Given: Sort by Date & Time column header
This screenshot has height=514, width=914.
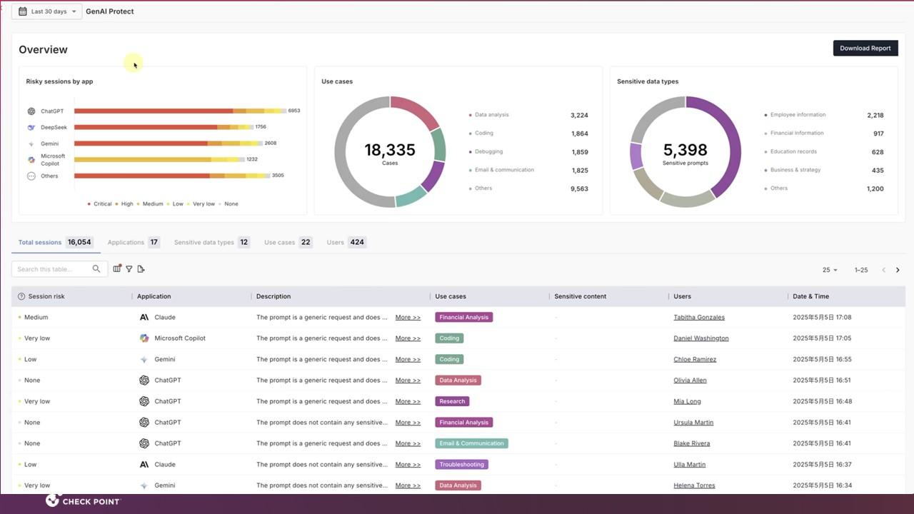Looking at the screenshot, I should 811,296.
